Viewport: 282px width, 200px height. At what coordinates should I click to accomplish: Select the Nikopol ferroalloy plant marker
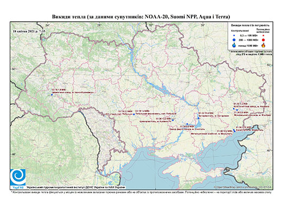tap(187, 124)
